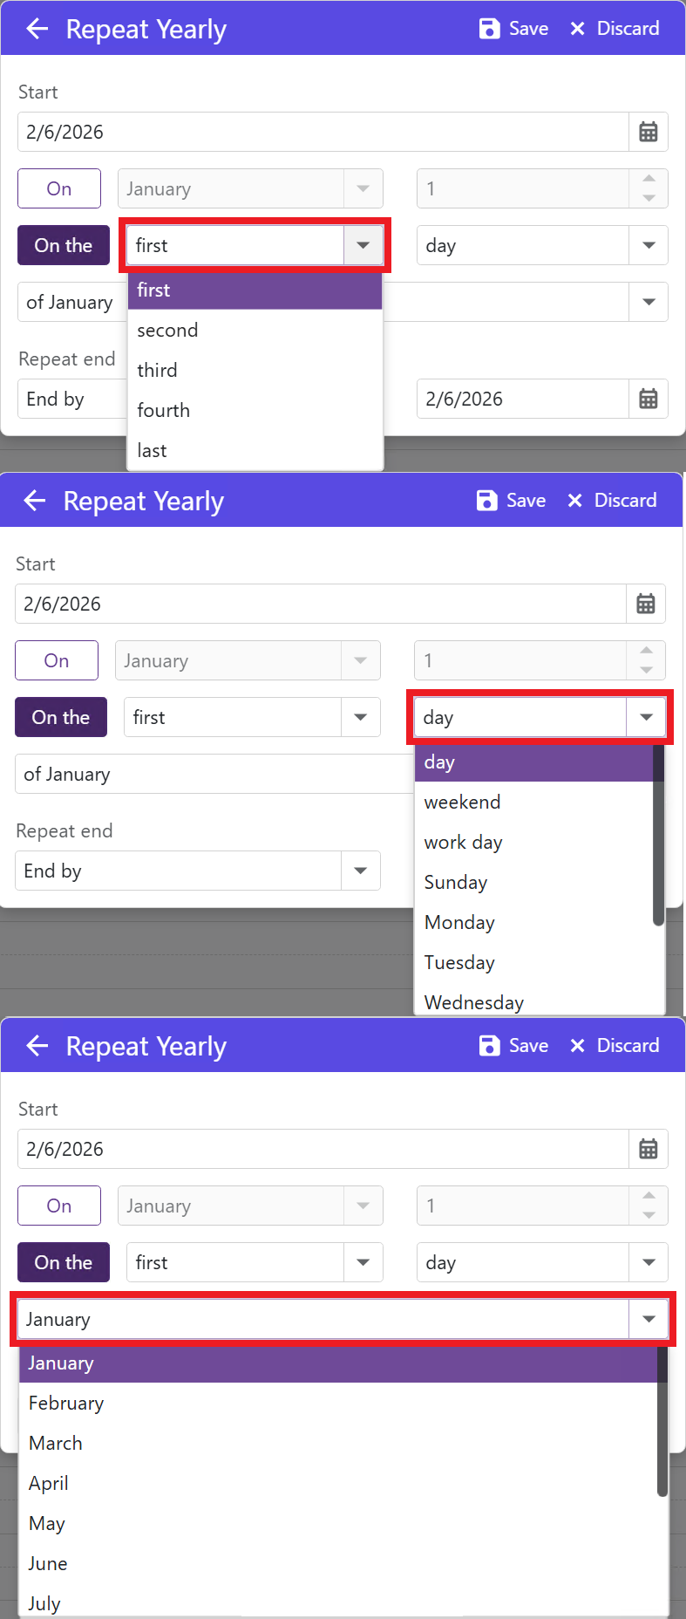Screen dimensions: 686x1619
Task: Click Discard text in dialog listing weekdays
Action: (625, 500)
